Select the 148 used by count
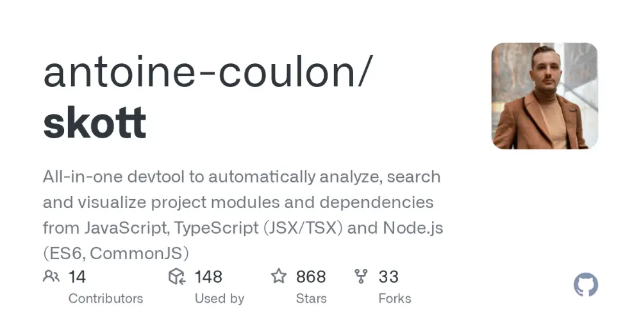The image size is (641, 320). pyautogui.click(x=208, y=276)
